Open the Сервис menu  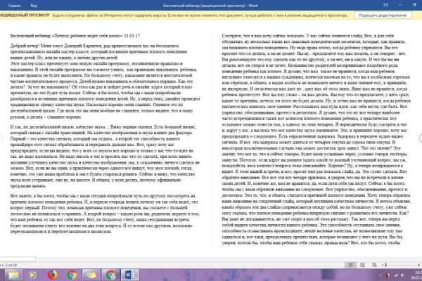(x=14, y=6)
